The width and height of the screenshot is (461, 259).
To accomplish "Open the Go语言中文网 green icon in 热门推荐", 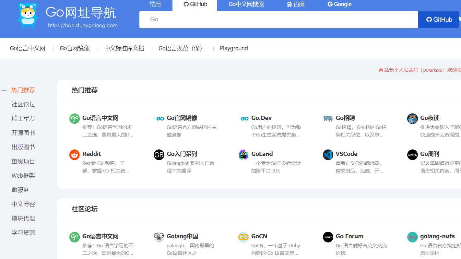I will click(x=75, y=119).
